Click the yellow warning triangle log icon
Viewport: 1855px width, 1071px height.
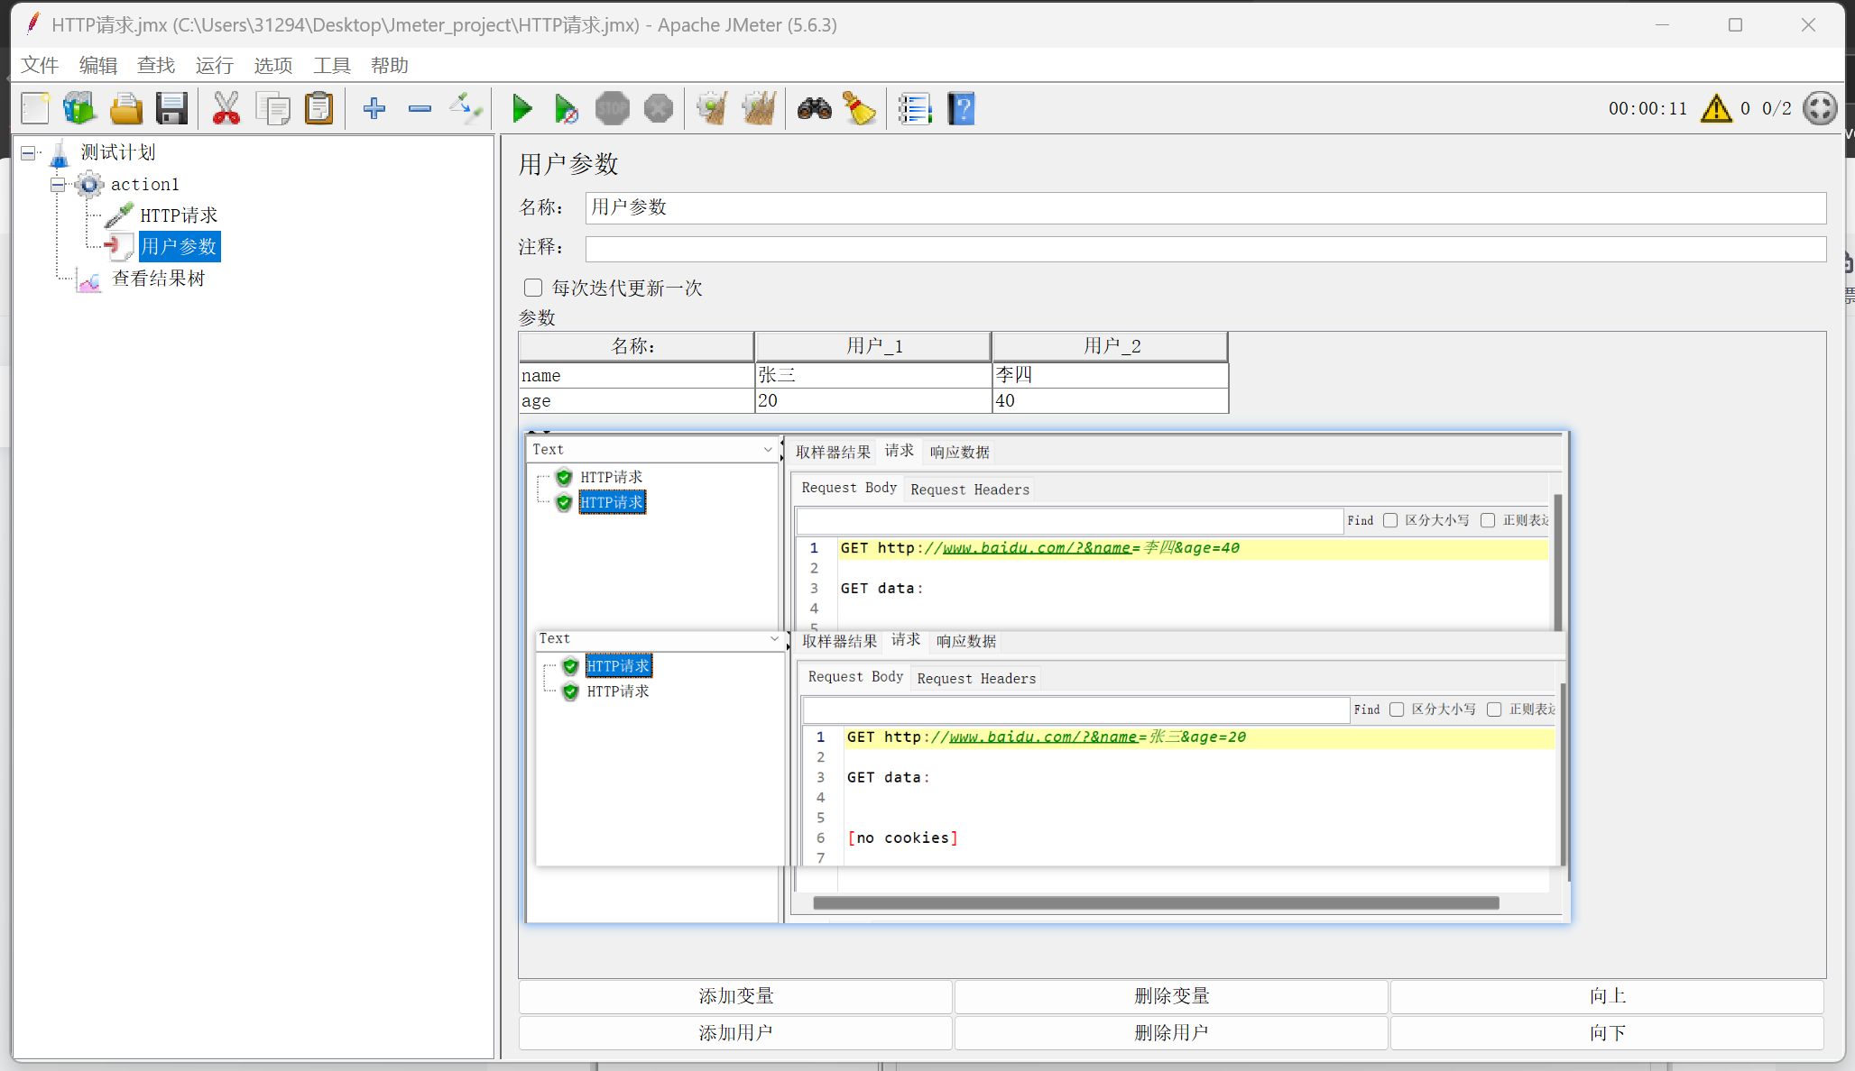pyautogui.click(x=1715, y=109)
